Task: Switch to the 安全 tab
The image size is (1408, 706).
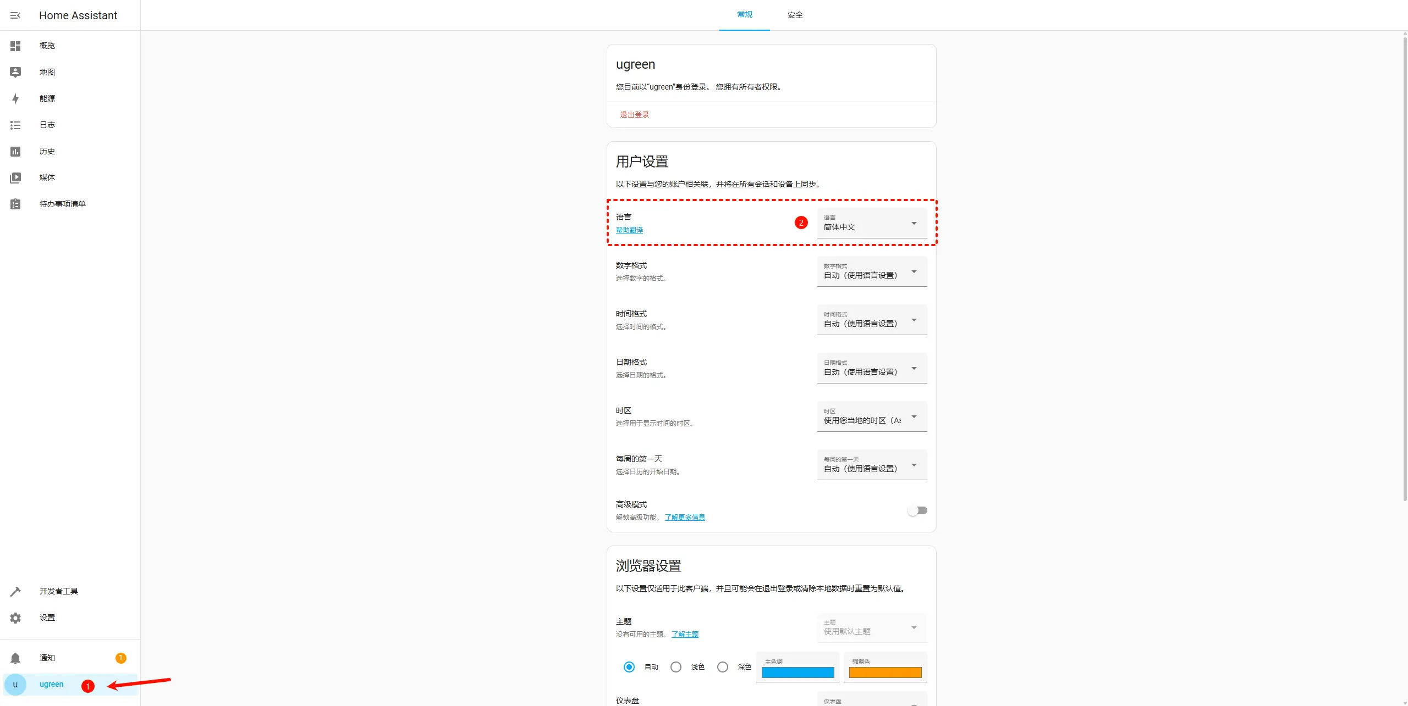Action: coord(795,15)
